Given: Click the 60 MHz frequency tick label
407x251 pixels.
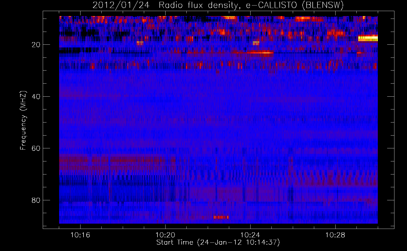Looking at the screenshot, I should 36,148.
